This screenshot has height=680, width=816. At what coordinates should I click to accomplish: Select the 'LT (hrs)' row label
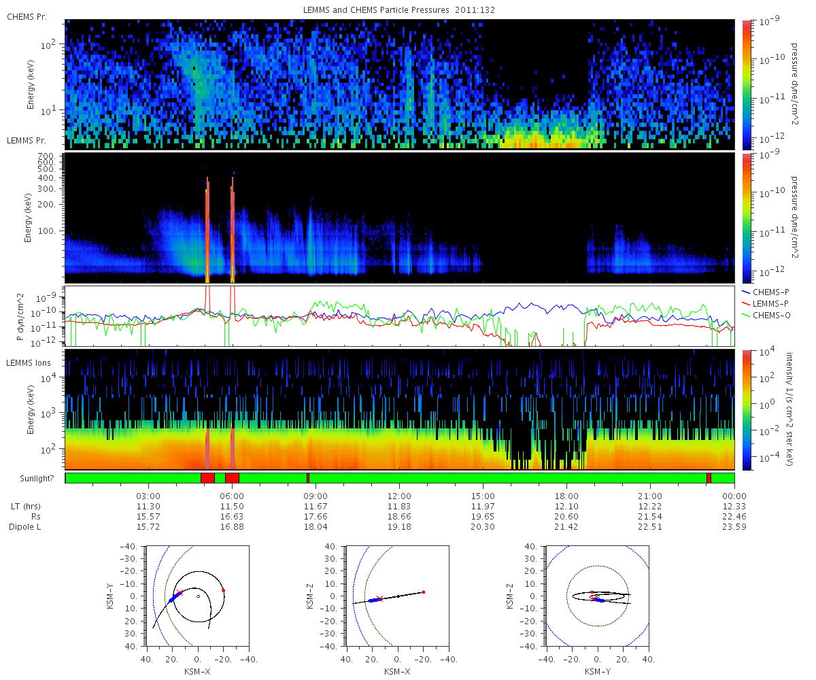(26, 507)
